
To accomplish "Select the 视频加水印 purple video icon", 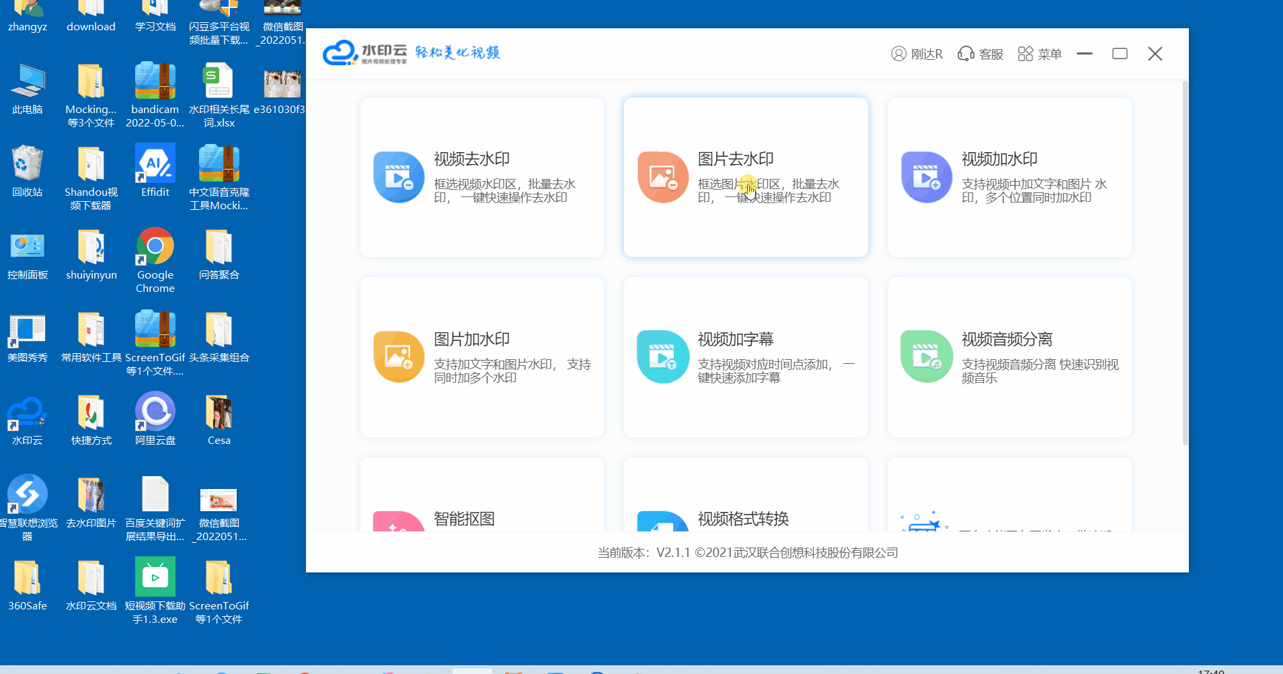I will [926, 177].
